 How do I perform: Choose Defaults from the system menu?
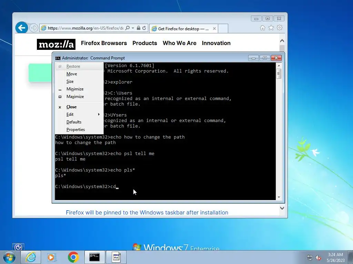[79, 122]
